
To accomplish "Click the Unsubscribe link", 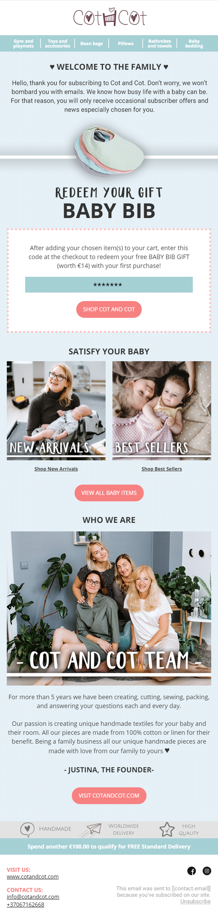I will tap(195, 901).
